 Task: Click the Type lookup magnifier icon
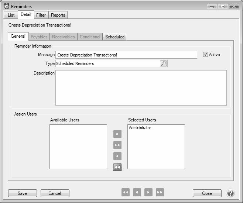163,63
